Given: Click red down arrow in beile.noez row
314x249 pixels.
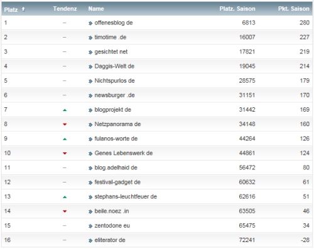Looking at the screenshot, I should [65, 211].
